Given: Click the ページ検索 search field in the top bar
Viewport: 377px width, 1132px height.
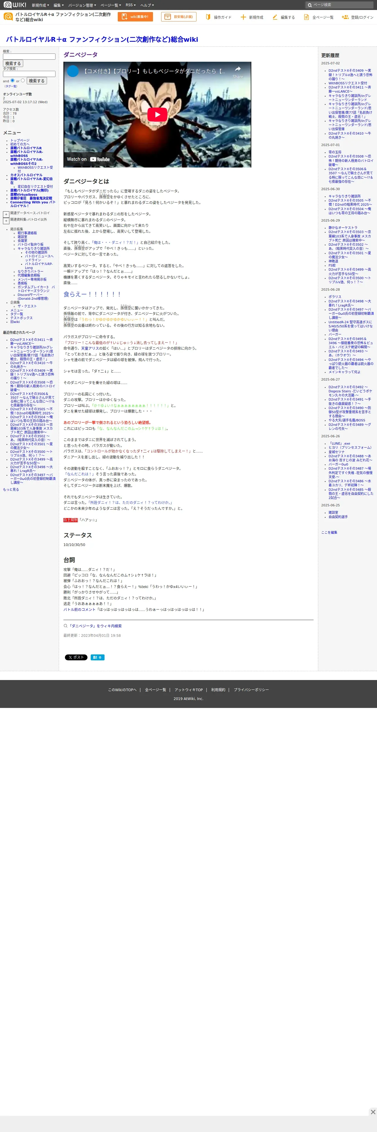Looking at the screenshot, I should 339,5.
